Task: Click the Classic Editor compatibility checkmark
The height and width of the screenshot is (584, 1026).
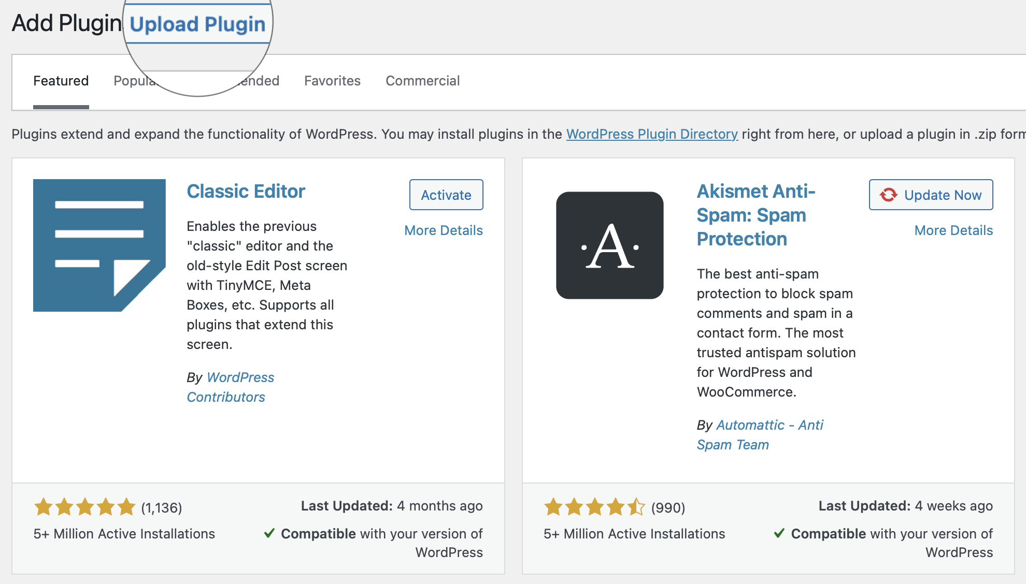Action: [x=269, y=533]
